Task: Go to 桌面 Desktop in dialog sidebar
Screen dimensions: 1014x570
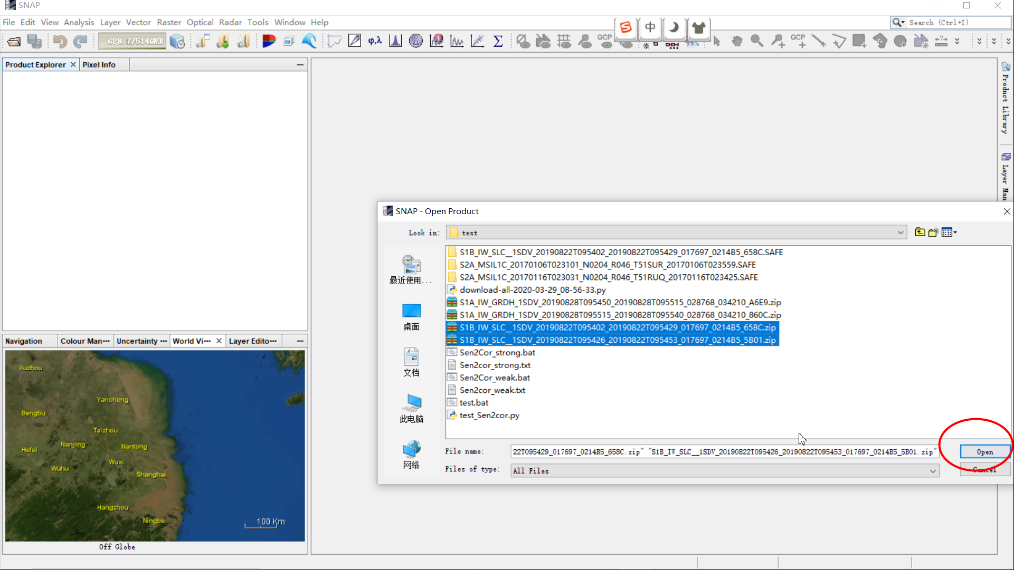Action: [x=411, y=317]
